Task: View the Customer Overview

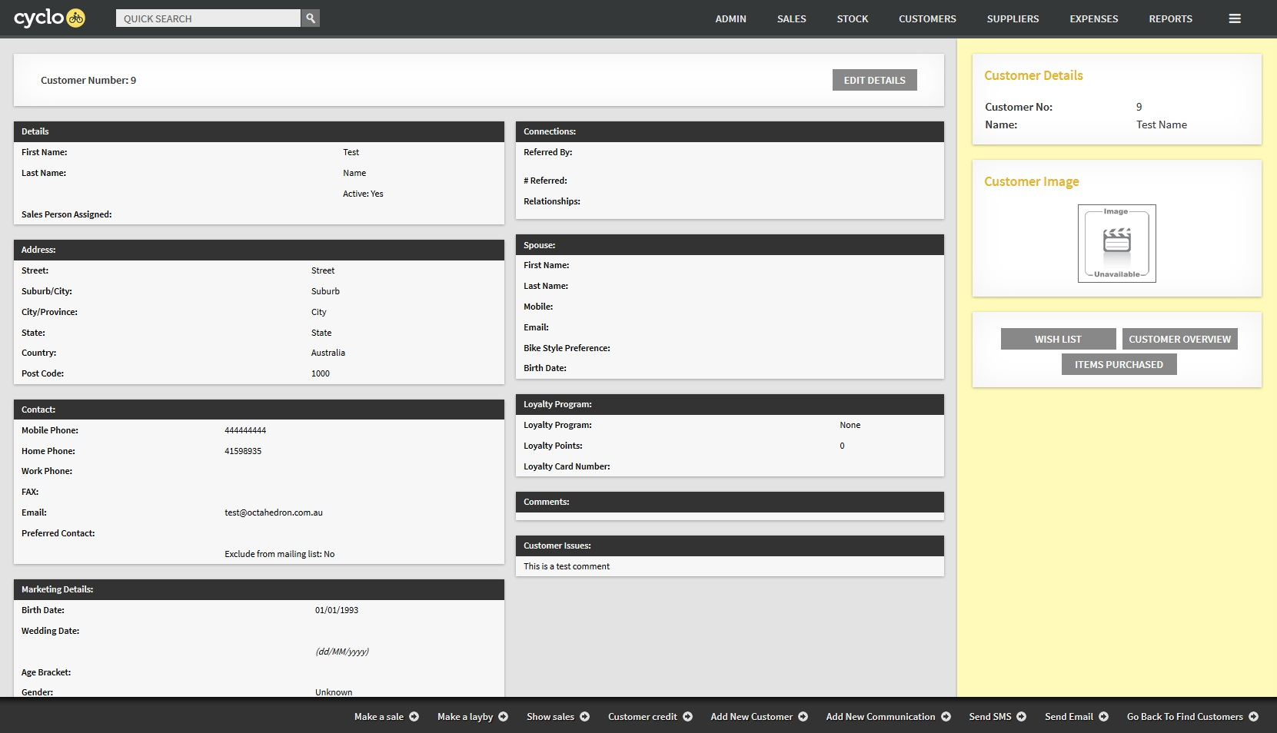Action: tap(1179, 339)
